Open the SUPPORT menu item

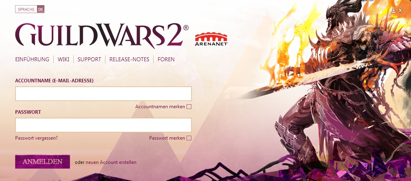pyautogui.click(x=89, y=59)
